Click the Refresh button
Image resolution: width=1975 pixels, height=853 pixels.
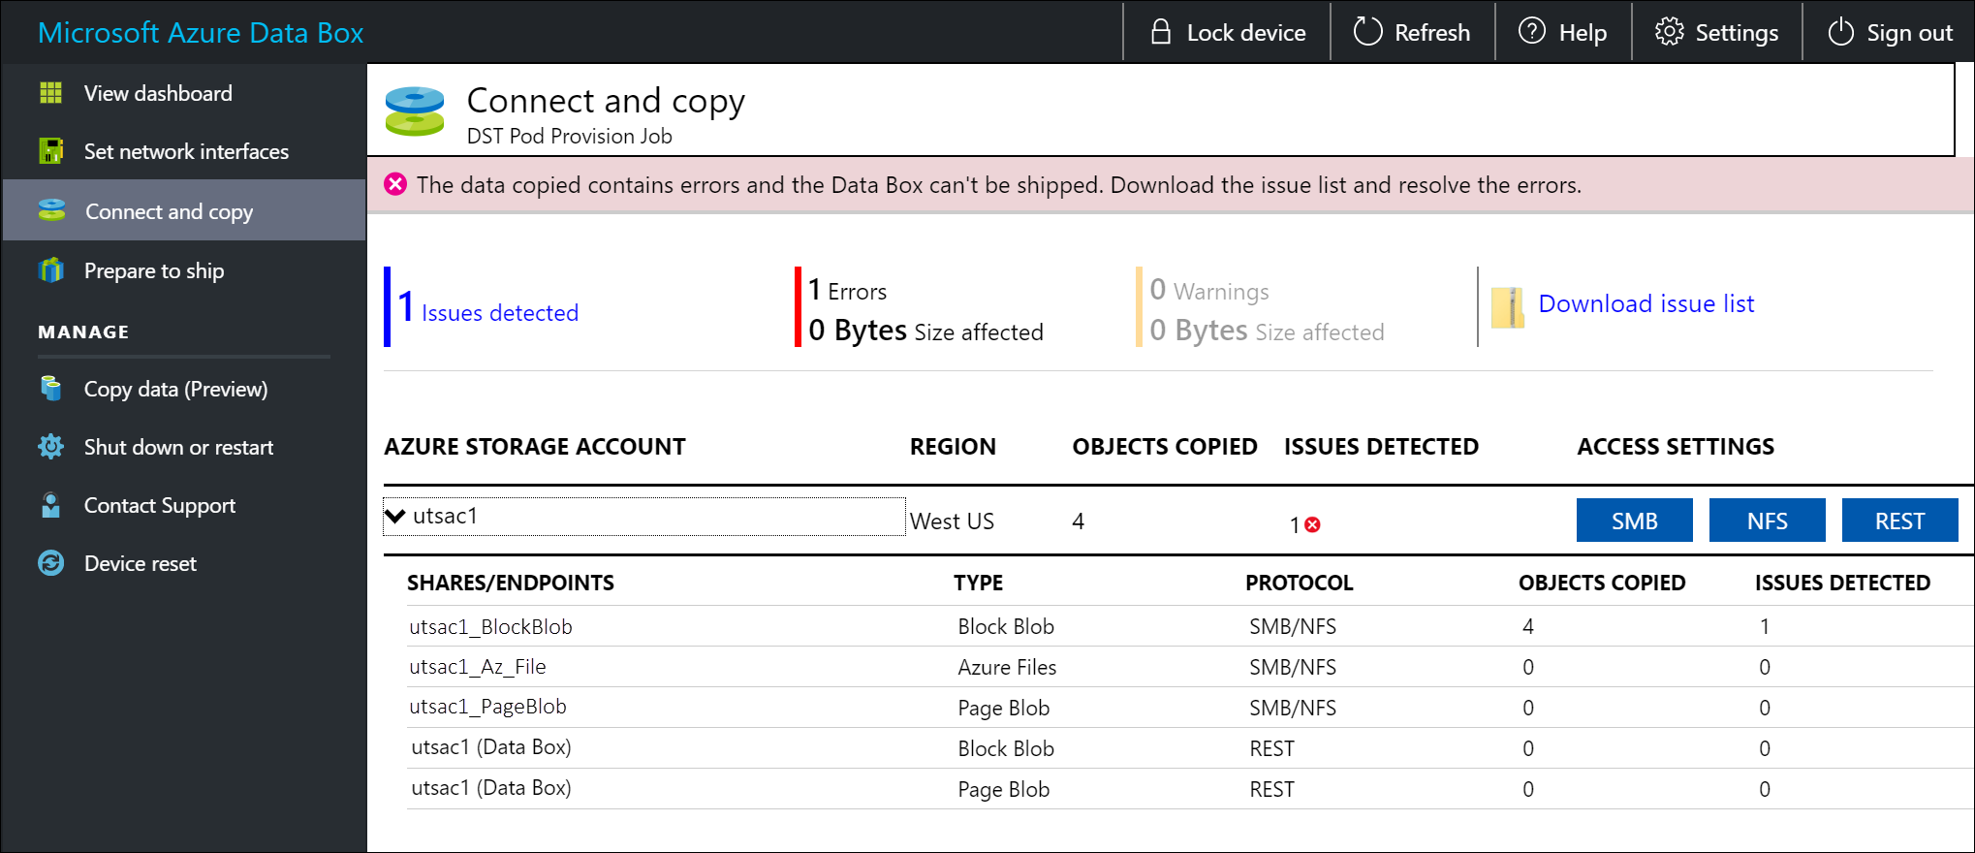(1412, 32)
